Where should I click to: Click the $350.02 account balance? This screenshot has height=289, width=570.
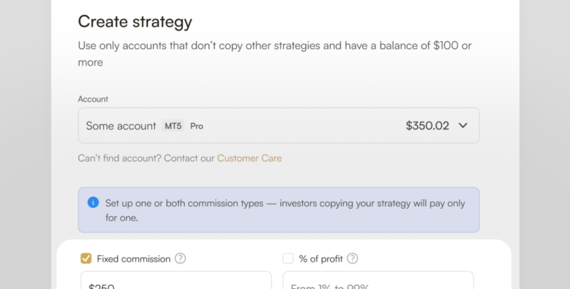tap(427, 125)
